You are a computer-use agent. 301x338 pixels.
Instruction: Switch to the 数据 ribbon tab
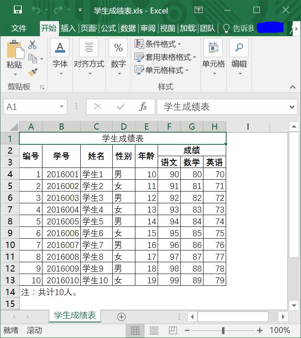tap(128, 28)
